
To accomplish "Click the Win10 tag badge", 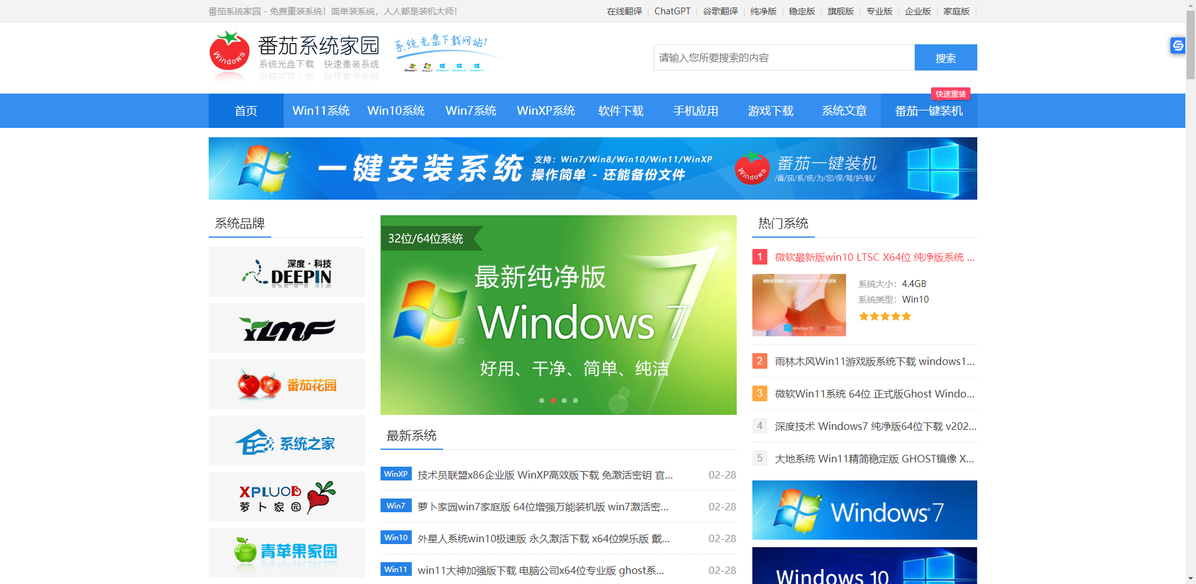I will point(396,538).
